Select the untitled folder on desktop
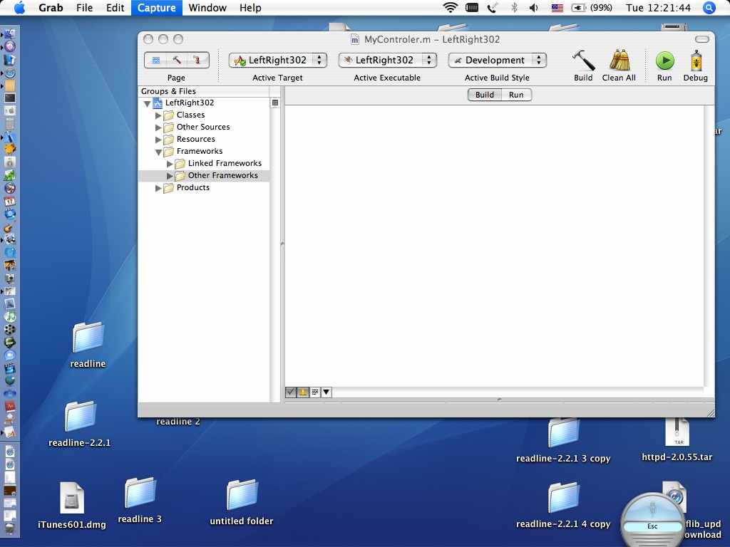Viewport: 730px width, 547px height. coord(242,494)
